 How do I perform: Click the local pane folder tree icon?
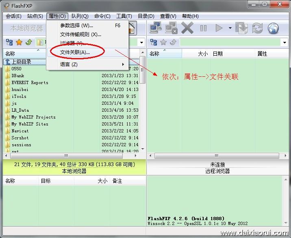9,42
